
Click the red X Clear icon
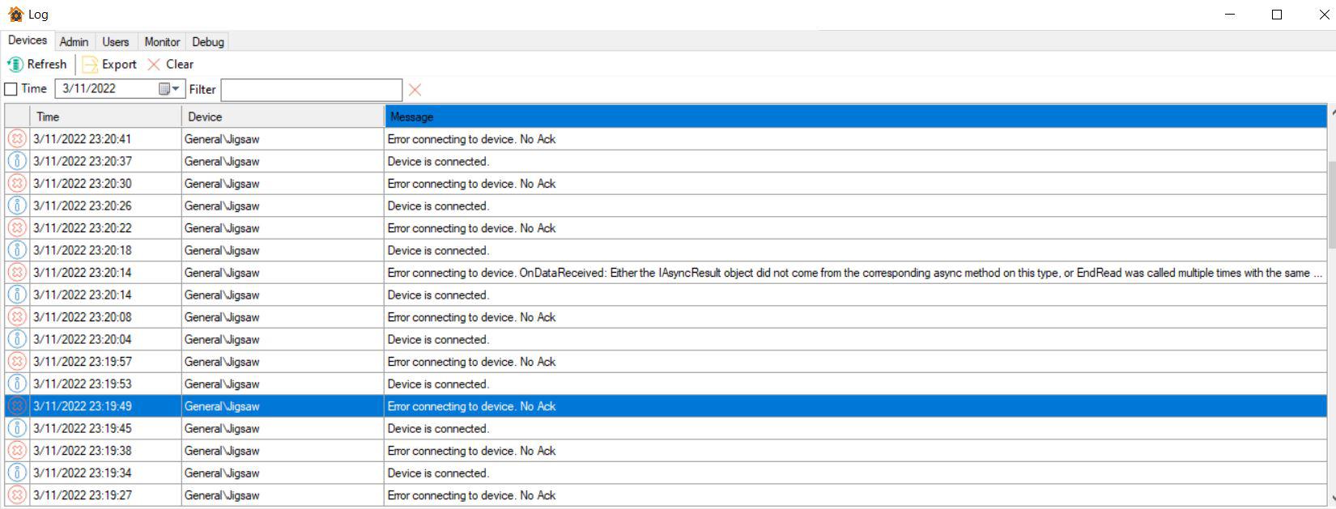click(x=154, y=65)
